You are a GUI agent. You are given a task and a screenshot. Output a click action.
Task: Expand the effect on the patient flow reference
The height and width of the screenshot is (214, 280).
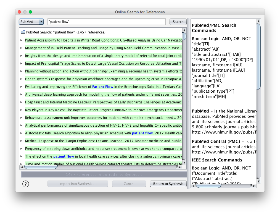[x=22, y=156]
